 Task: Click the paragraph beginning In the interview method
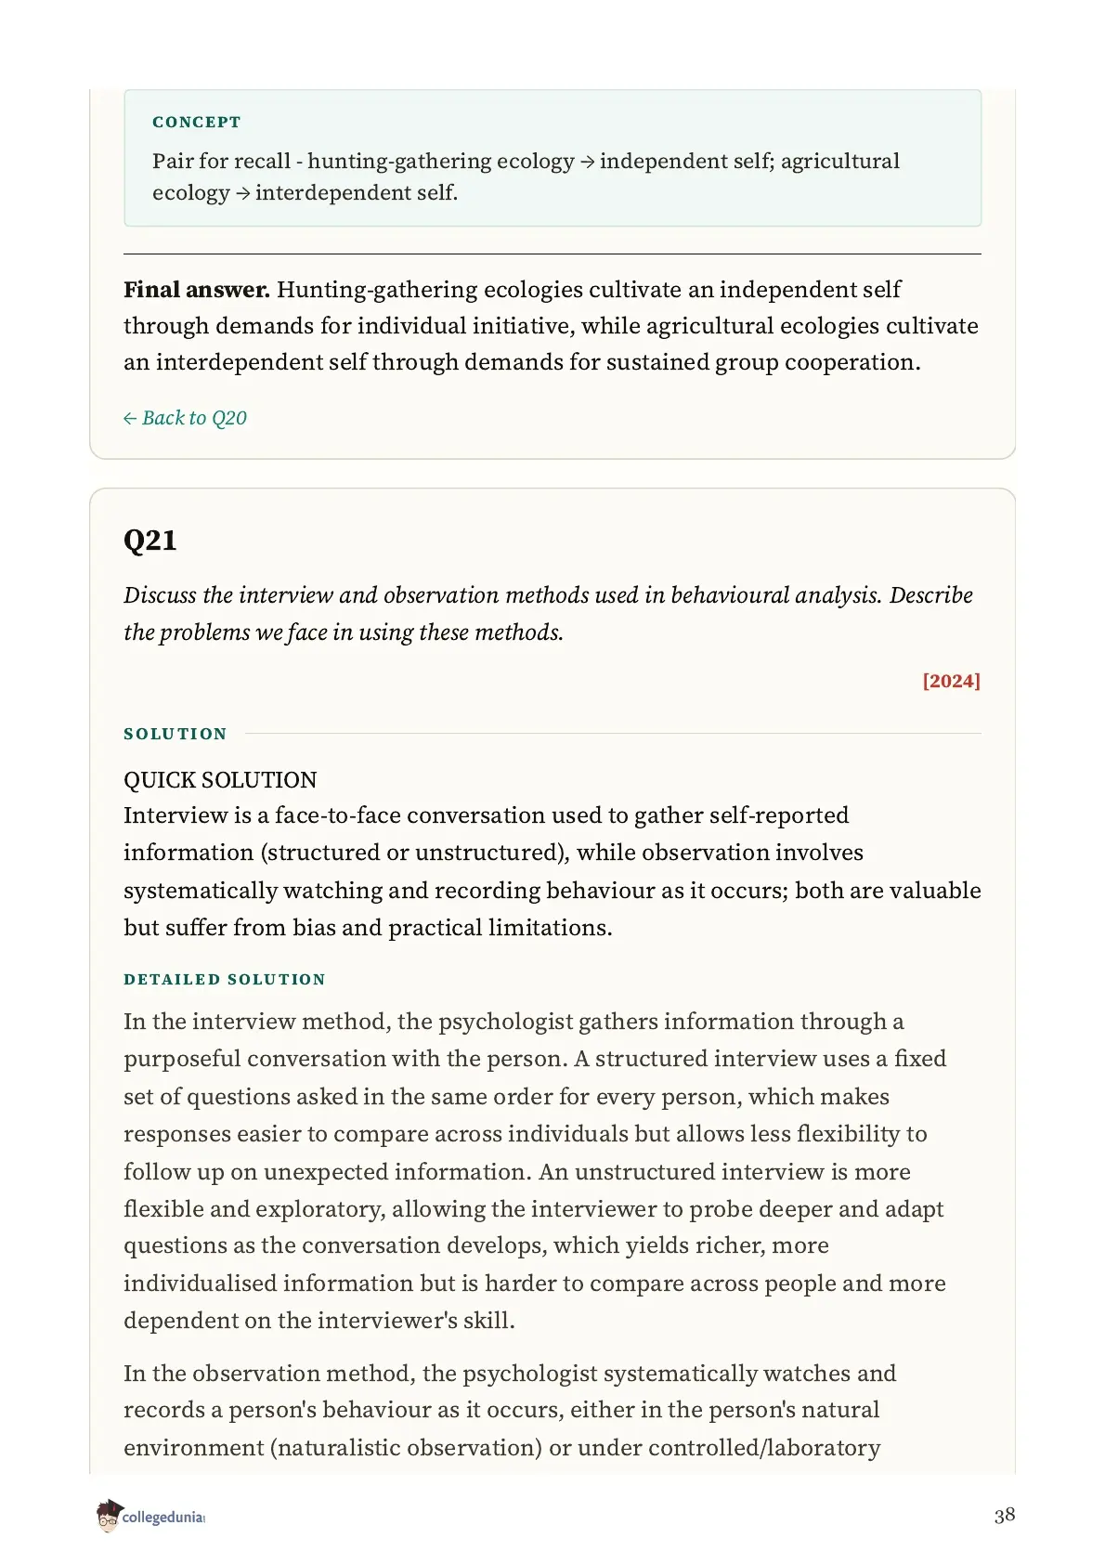pyautogui.click(x=536, y=1171)
